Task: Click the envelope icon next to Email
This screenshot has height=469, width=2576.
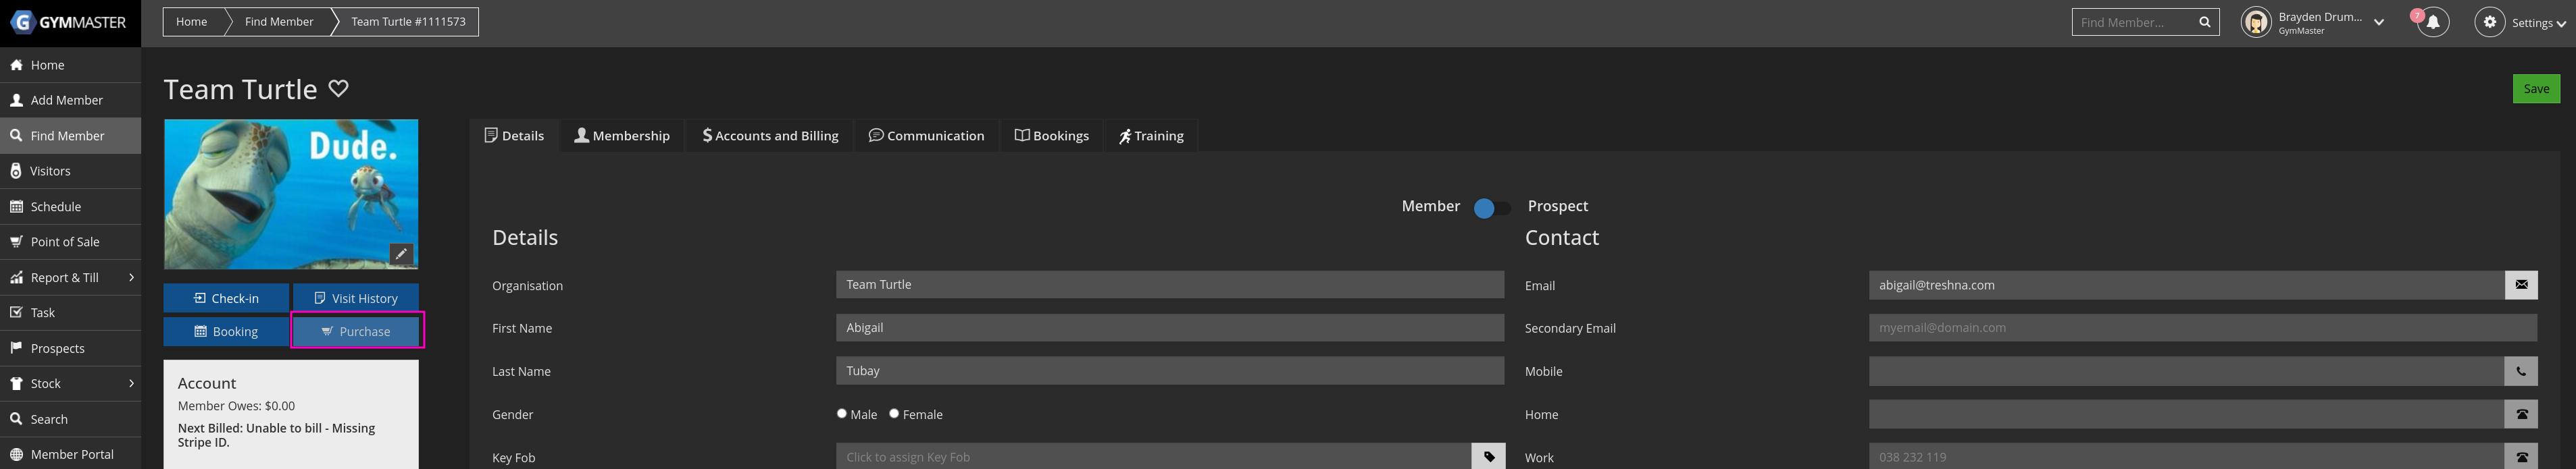Action: 2520,285
